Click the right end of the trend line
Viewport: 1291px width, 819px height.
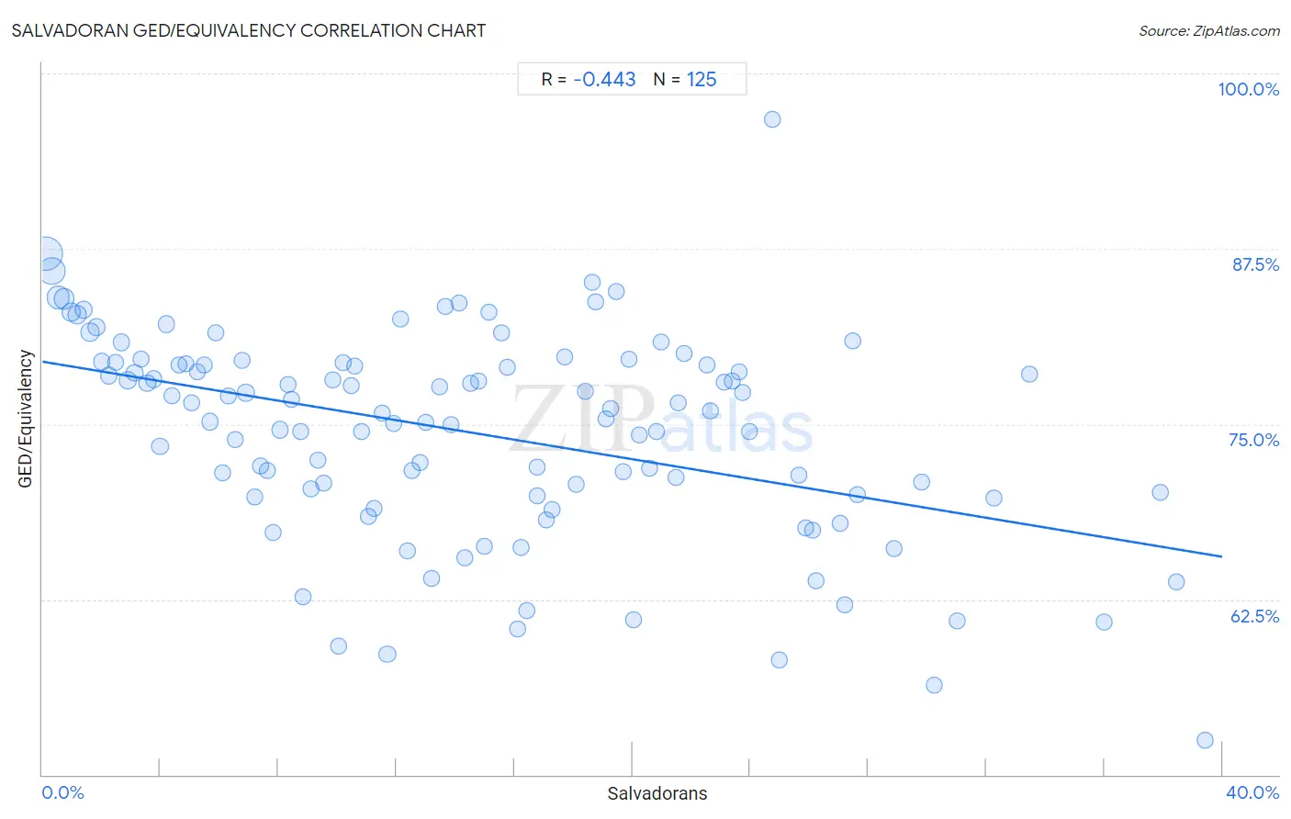pyautogui.click(x=1220, y=555)
